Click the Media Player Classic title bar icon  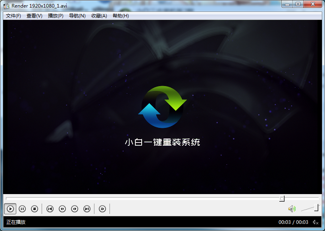point(6,6)
